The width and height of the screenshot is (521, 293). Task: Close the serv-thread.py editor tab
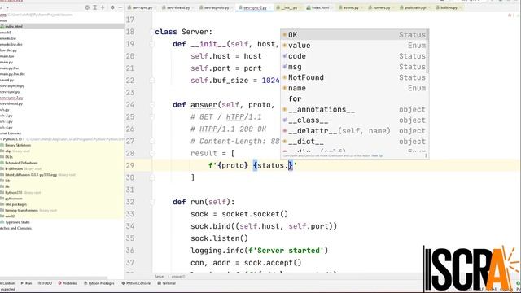[x=192, y=7]
